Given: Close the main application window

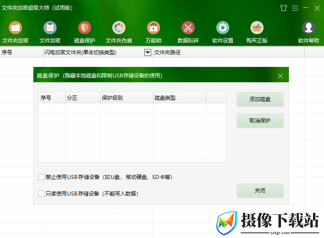Looking at the screenshot, I should pyautogui.click(x=317, y=8).
